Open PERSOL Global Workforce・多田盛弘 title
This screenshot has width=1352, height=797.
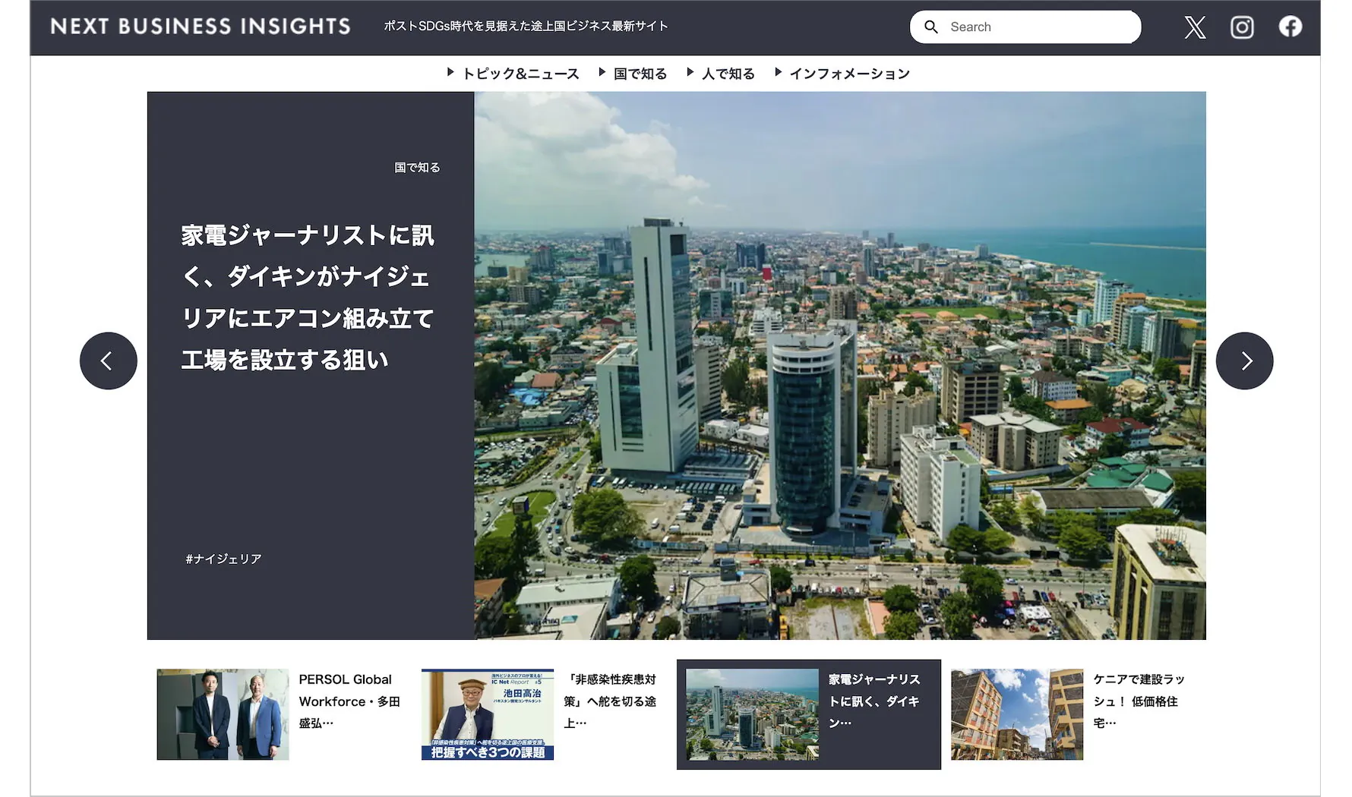349,701
